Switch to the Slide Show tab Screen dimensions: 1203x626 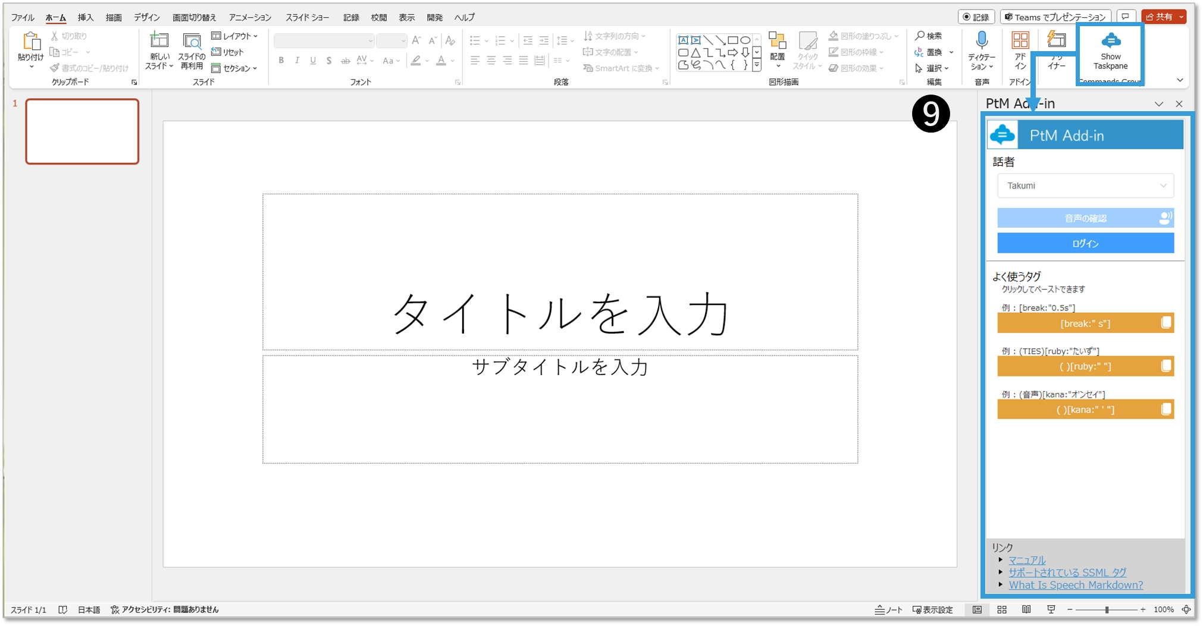(x=307, y=17)
